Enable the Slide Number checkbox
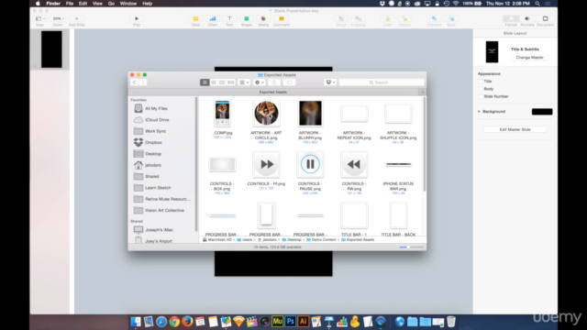The image size is (587, 330). tap(481, 96)
